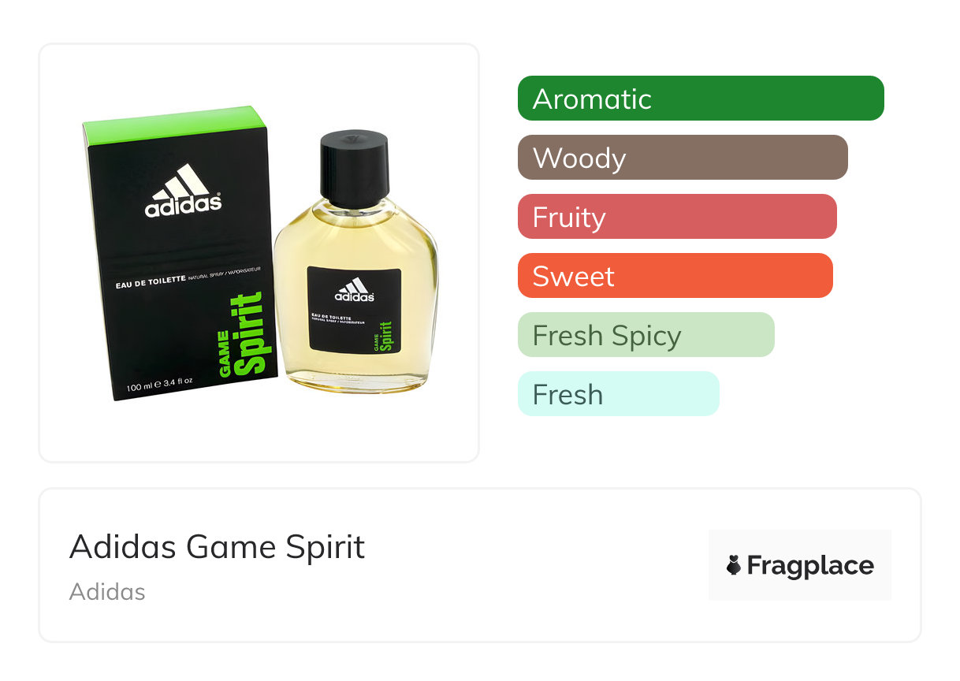Screen dimensions: 960x681
Task: Click the Game Spirit text on the bottle label
Action: tap(382, 335)
